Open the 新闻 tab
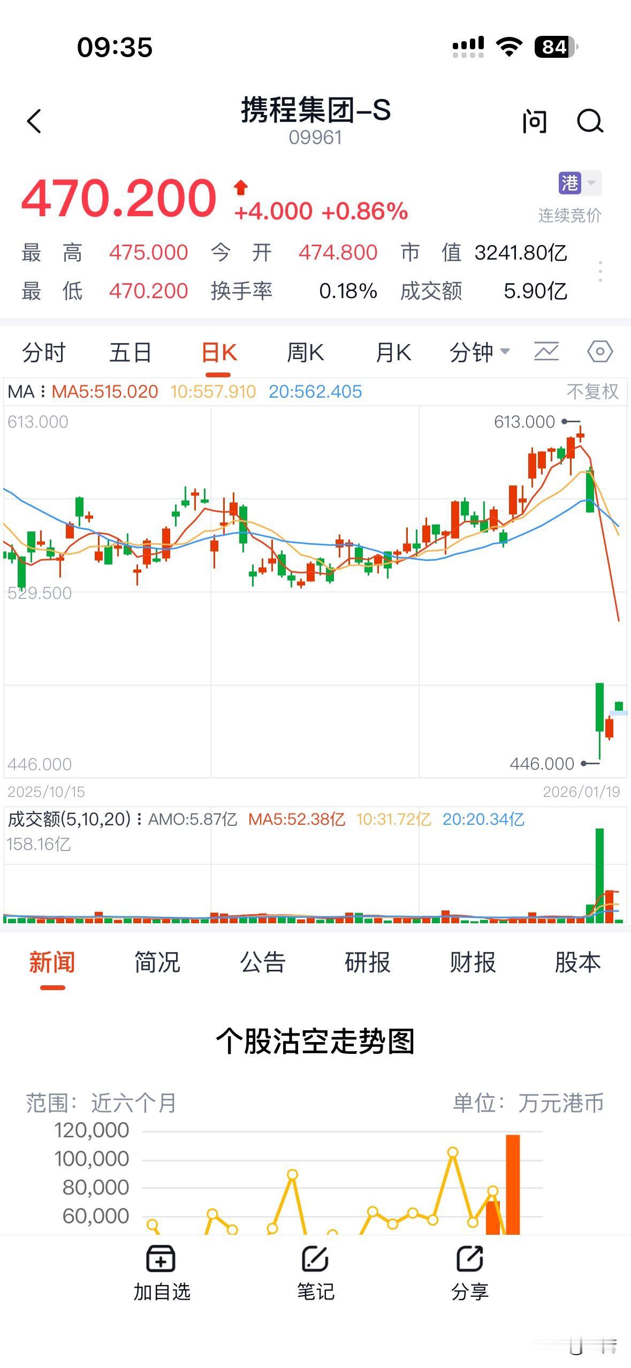This screenshot has width=631, height=1368. tap(52, 962)
